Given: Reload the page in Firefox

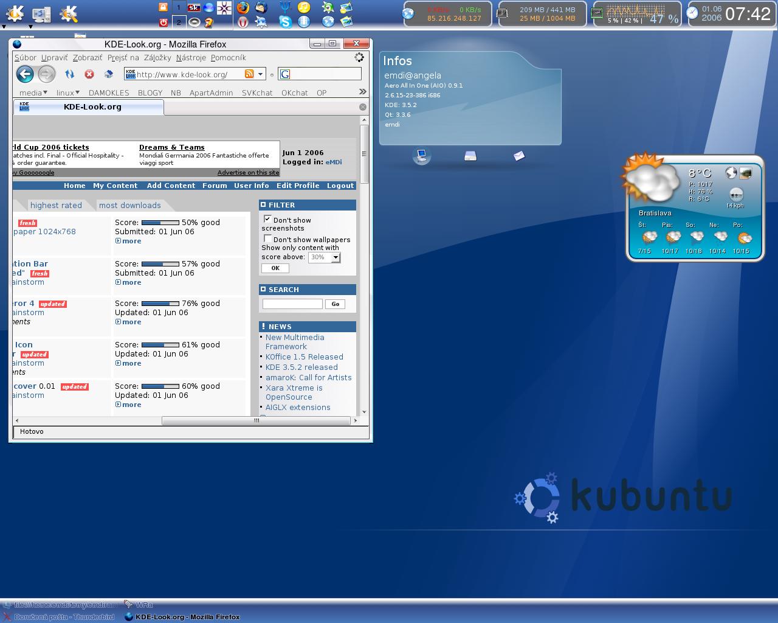Looking at the screenshot, I should click(69, 74).
